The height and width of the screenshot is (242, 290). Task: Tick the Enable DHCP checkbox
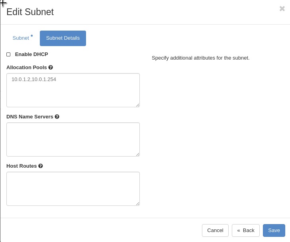8,54
